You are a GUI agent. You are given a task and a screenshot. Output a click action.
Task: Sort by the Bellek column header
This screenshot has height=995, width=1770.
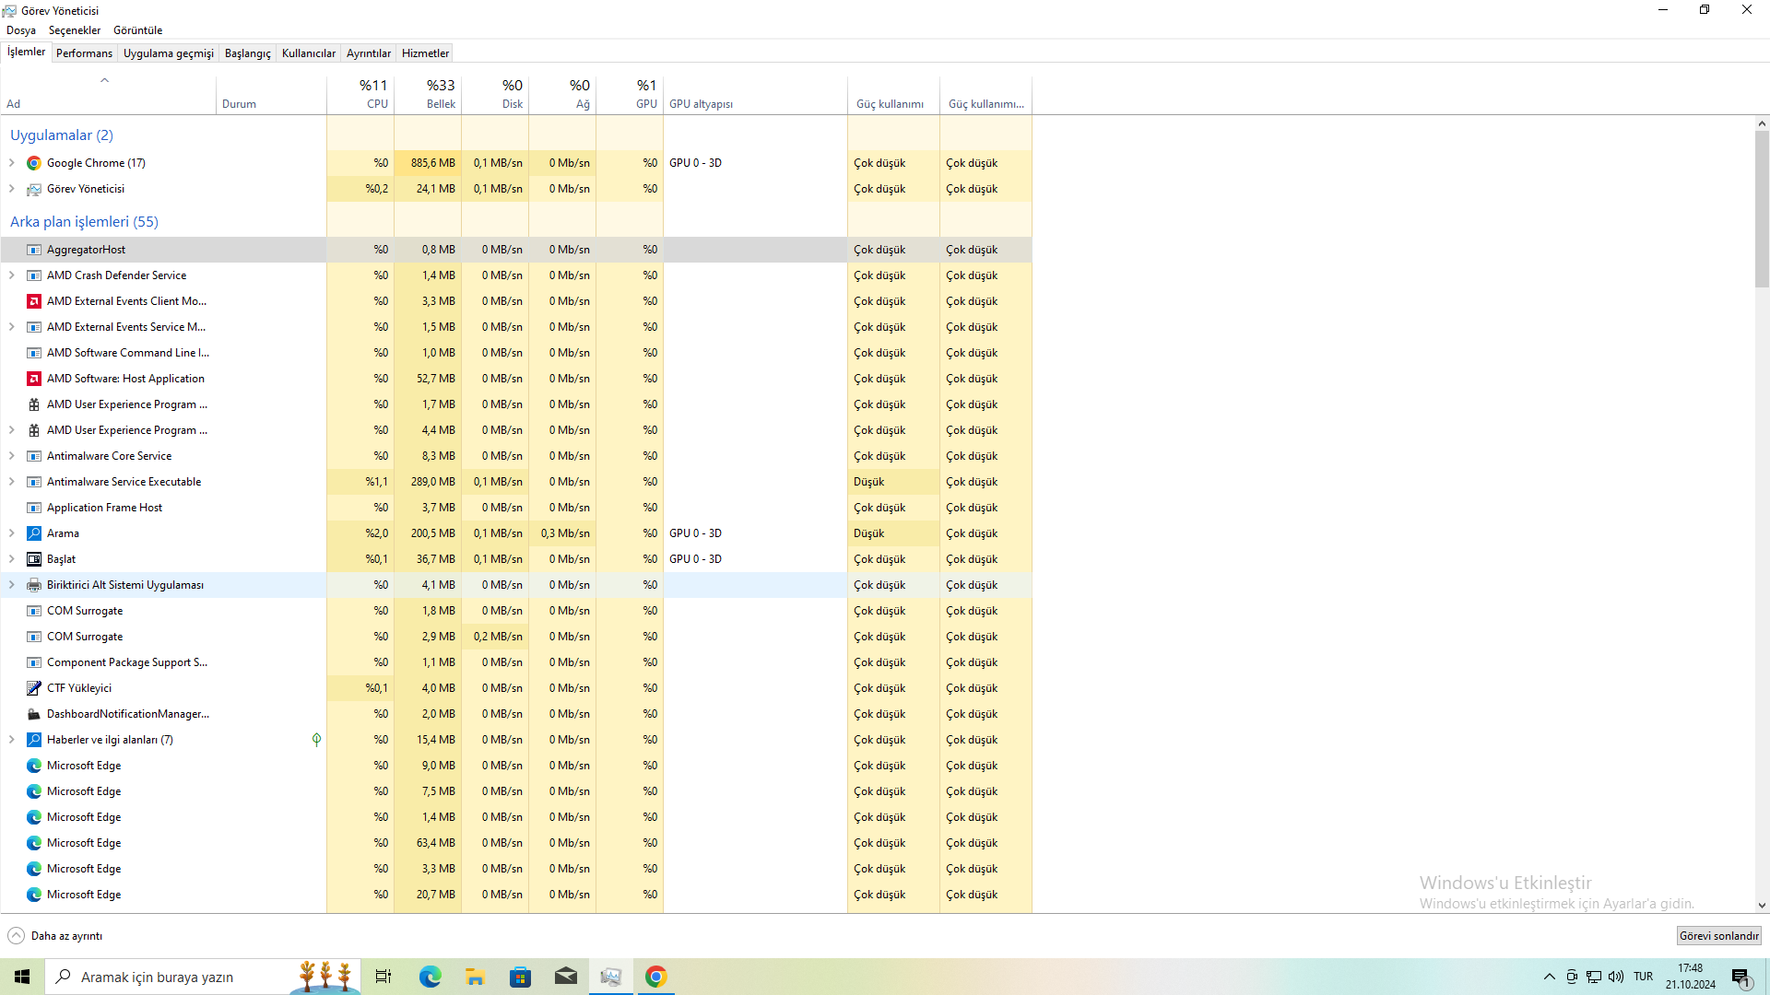[x=428, y=95]
